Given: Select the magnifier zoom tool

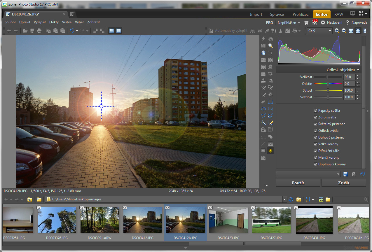Looking at the screenshot, I should click(x=270, y=45).
